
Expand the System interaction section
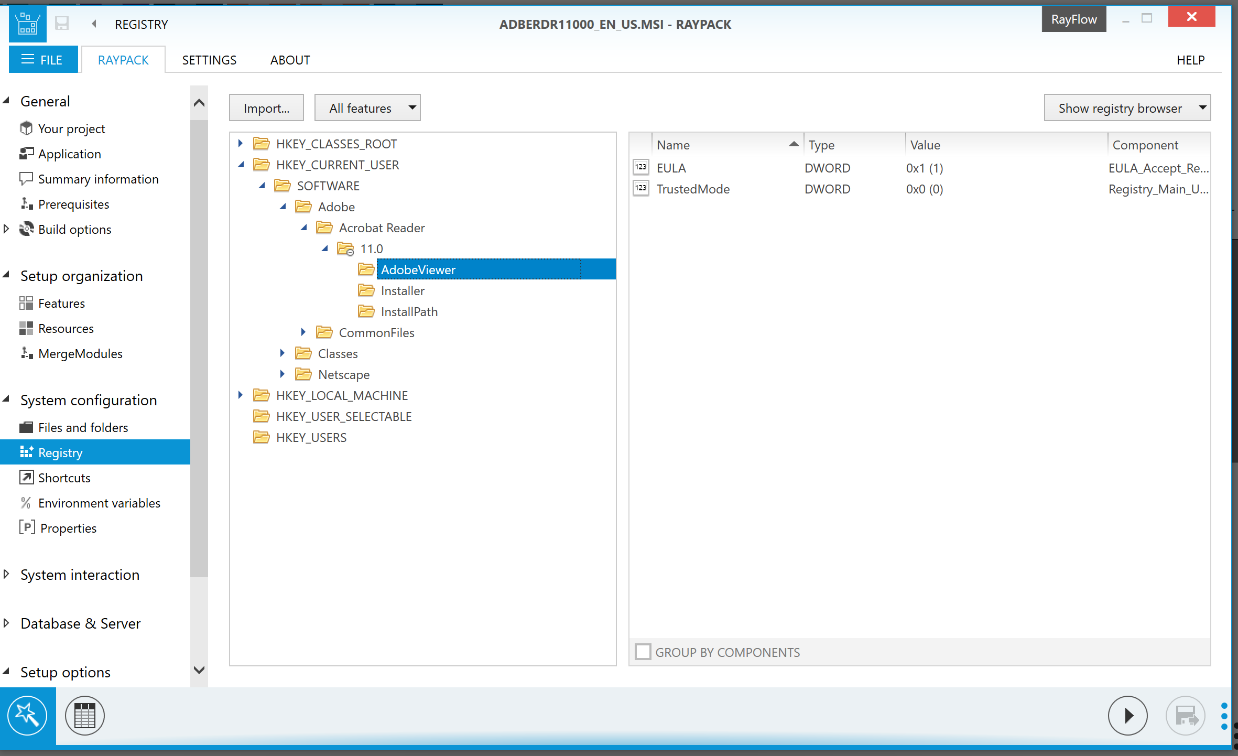click(6, 574)
